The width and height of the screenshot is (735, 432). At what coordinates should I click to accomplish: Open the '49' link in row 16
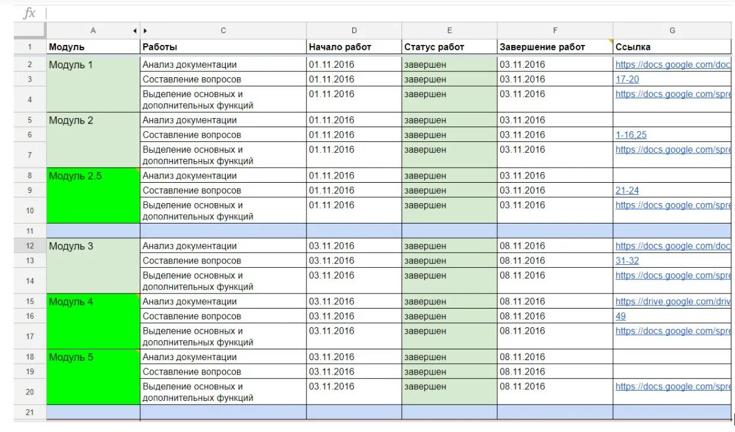point(620,316)
